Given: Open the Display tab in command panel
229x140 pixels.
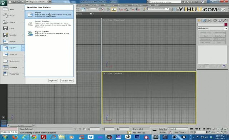Looking at the screenshot, I should coord(220,20).
